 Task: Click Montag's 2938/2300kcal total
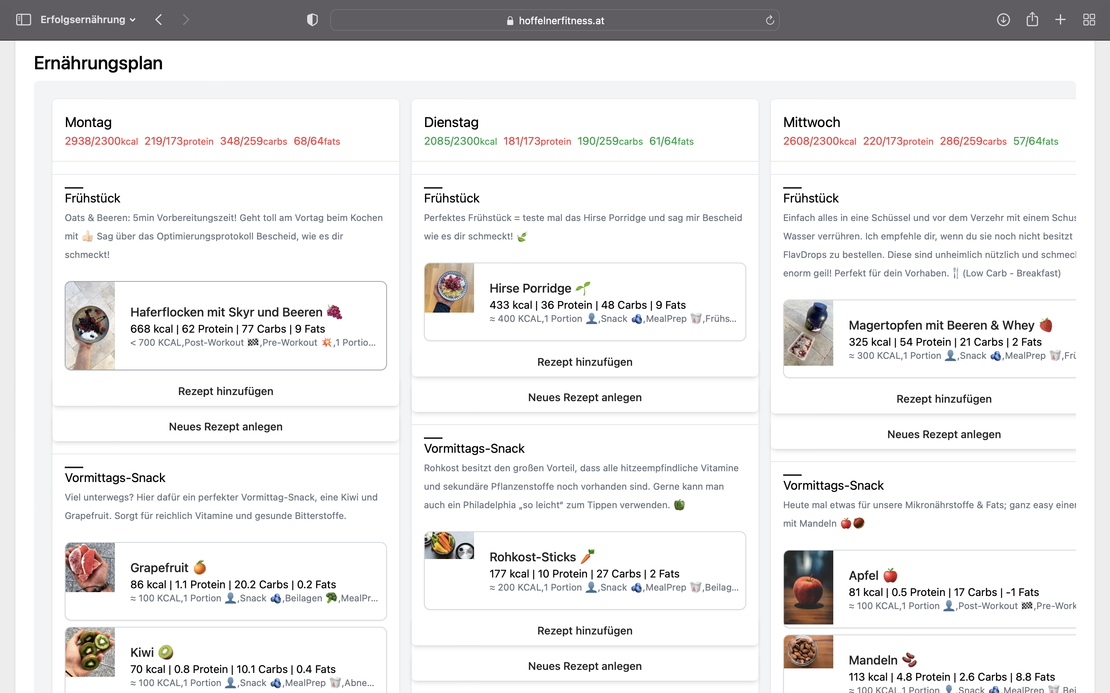(x=101, y=141)
